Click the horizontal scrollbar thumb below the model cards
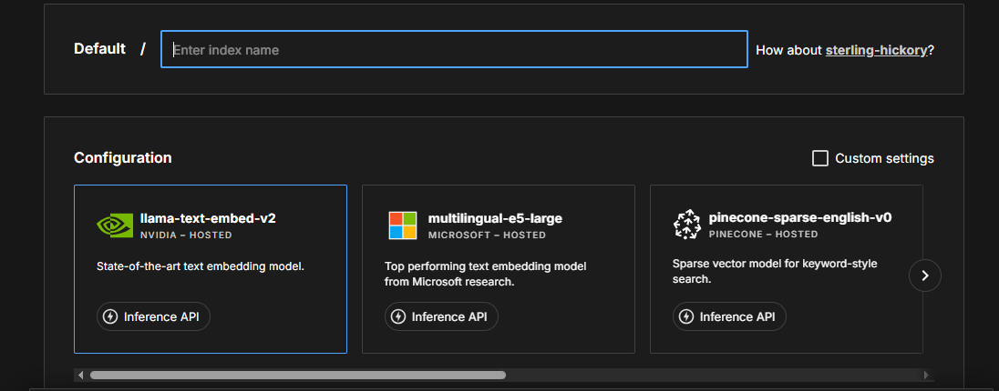 [297, 376]
